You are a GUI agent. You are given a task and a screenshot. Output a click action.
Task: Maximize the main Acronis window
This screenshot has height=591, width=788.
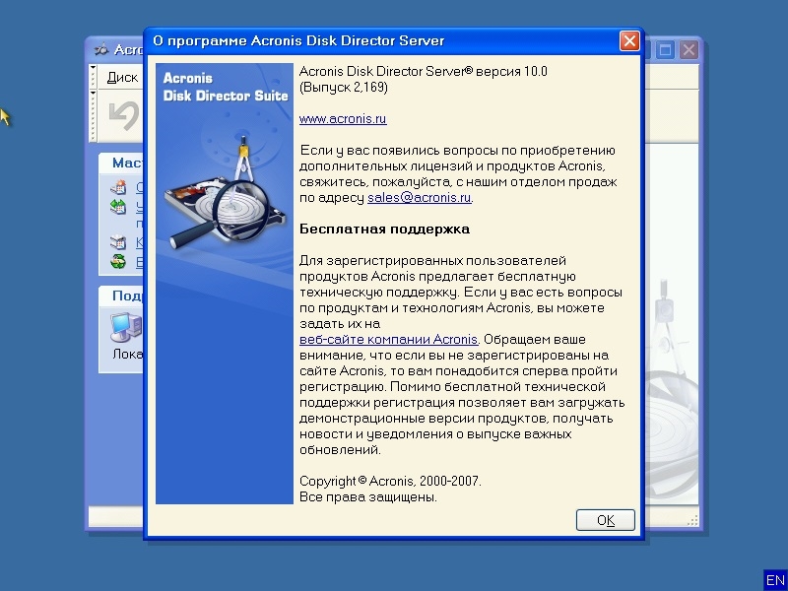coord(667,49)
